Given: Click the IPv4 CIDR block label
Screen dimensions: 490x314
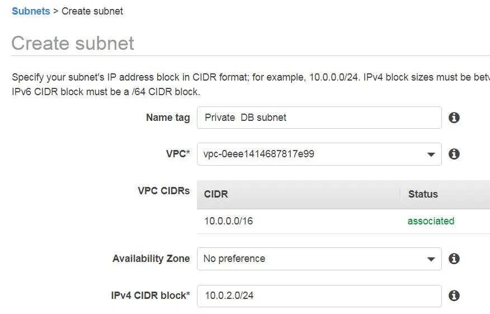Looking at the screenshot, I should (150, 296).
